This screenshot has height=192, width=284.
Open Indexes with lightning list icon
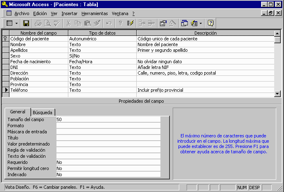[x=130, y=23]
